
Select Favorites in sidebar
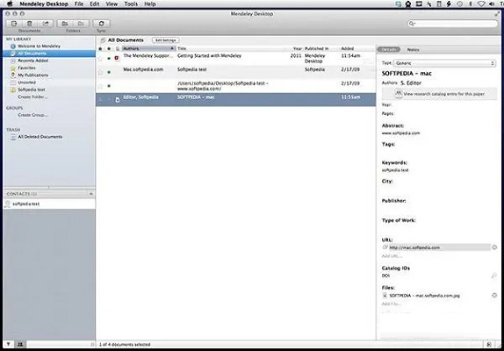(26, 68)
